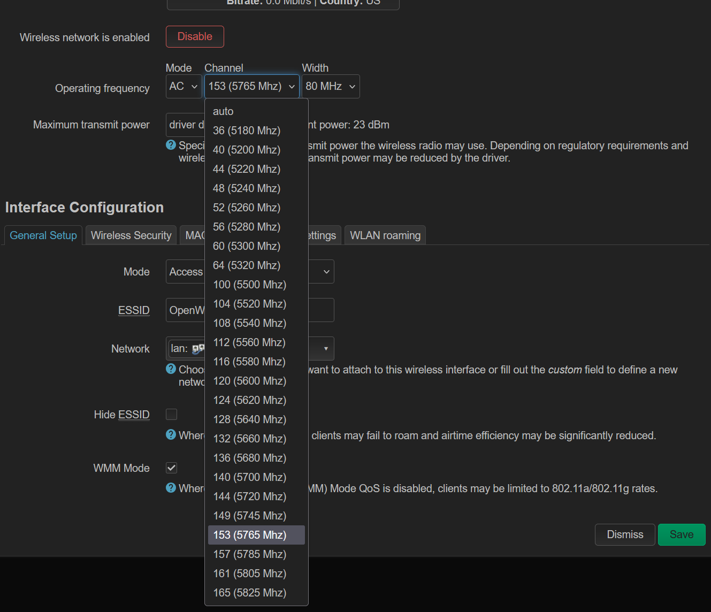Choose channel 36 (5180 Mhz)
The width and height of the screenshot is (711, 612).
256,131
